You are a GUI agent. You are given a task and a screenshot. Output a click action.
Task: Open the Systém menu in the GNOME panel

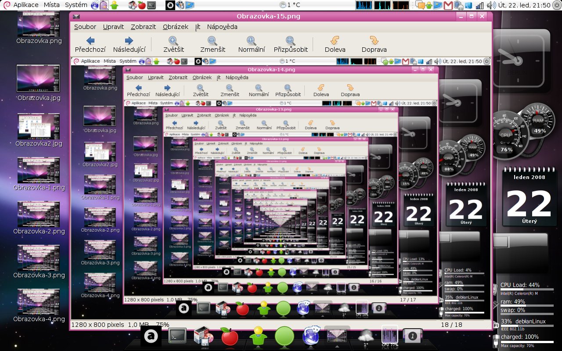pos(76,5)
